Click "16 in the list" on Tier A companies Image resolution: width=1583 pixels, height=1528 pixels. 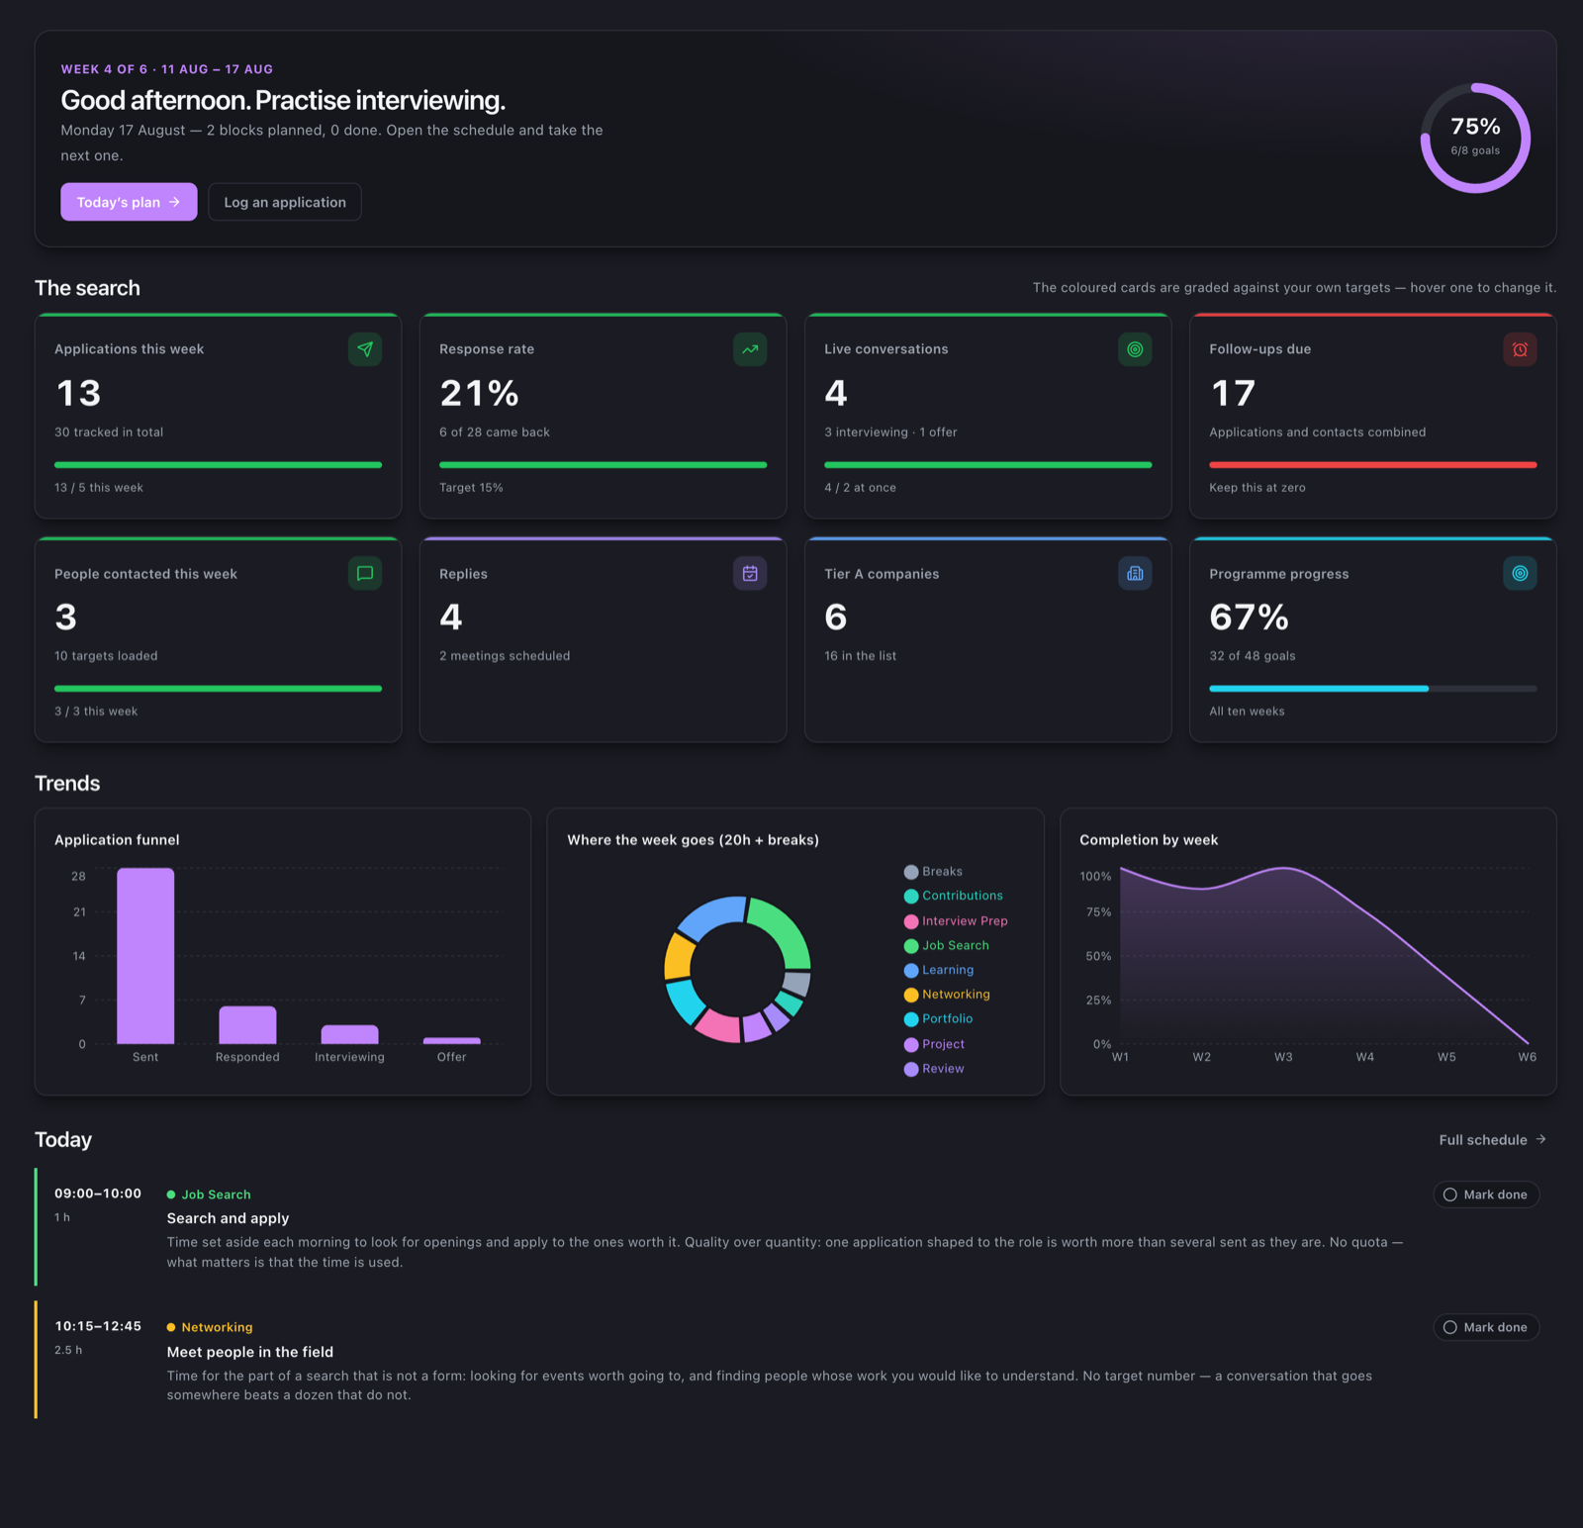[x=861, y=656]
